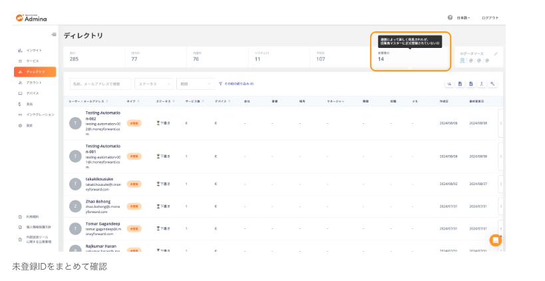Open the 個人情報保護方針 link in sidebar footer
Screen dimensions: 545x281
pyautogui.click(x=35, y=227)
